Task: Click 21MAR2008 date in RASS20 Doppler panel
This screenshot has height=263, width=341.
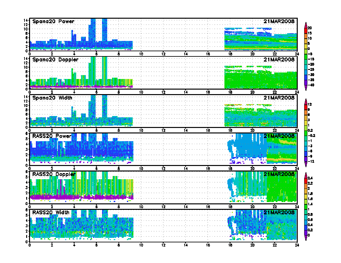Action: [279, 174]
